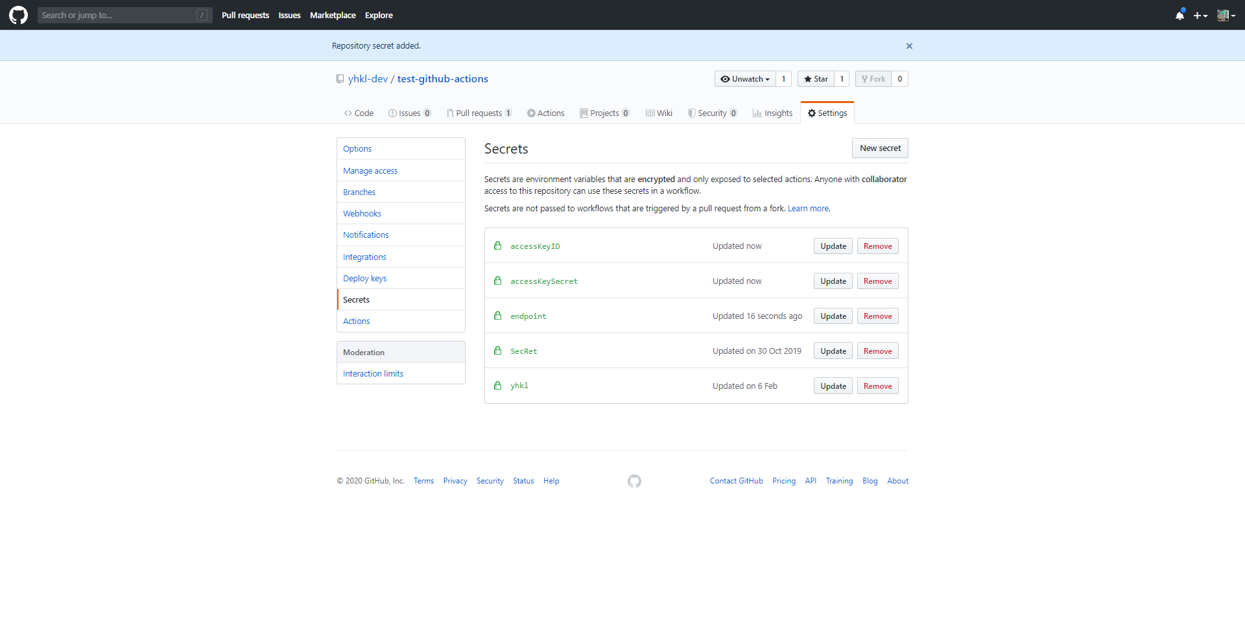Open Branches settings in the sidebar
This screenshot has width=1245, height=628.
click(401, 192)
